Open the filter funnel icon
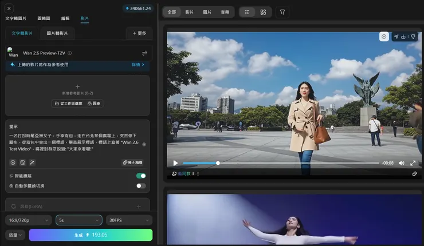 (x=282, y=12)
